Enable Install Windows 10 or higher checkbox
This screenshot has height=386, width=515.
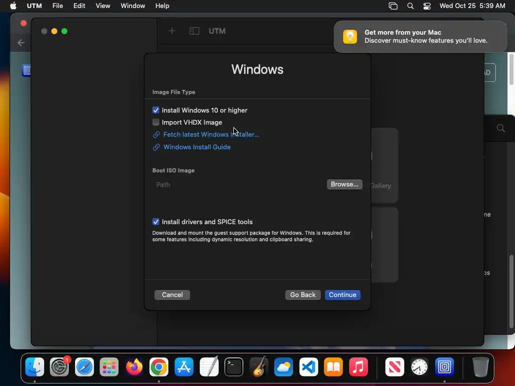(156, 110)
